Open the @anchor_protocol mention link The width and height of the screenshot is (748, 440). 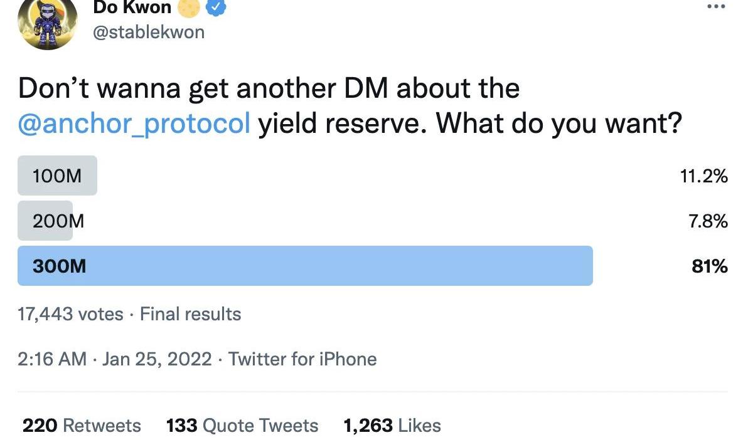134,123
